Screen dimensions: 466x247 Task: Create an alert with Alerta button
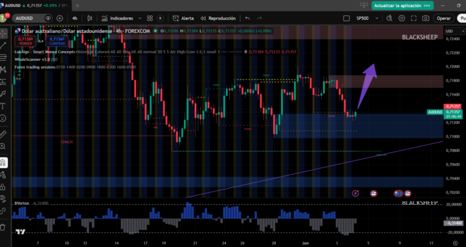183,18
